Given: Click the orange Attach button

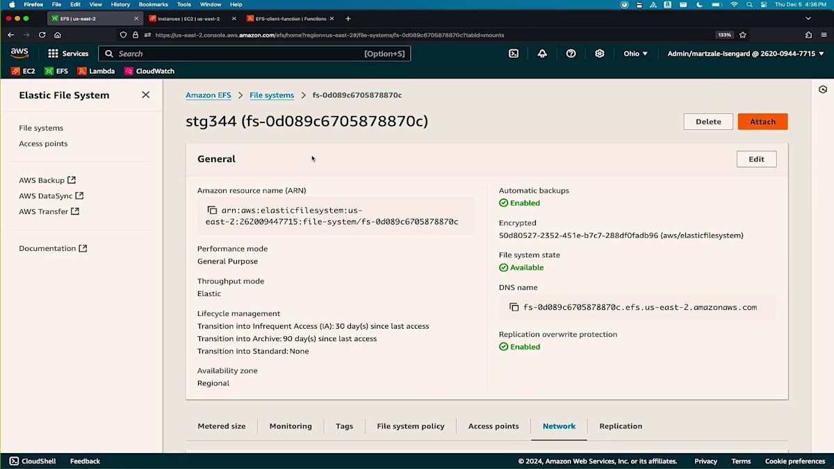Looking at the screenshot, I should pyautogui.click(x=762, y=122).
